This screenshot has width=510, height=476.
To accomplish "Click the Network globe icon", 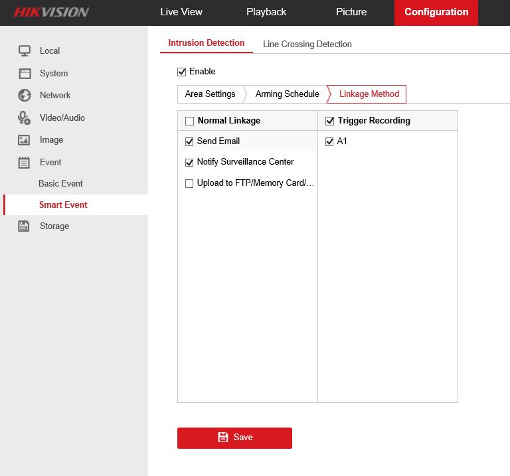I will [x=25, y=95].
